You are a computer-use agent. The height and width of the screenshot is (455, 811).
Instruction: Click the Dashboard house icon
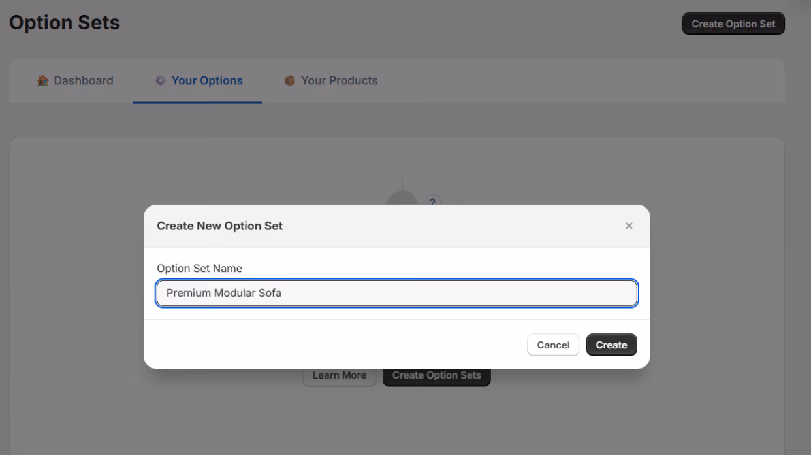pos(43,80)
